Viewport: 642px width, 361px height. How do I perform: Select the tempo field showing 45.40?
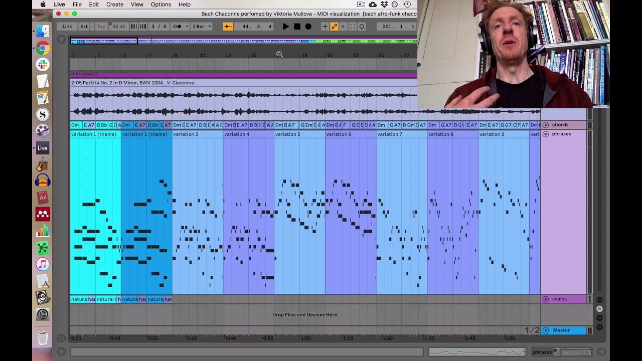[119, 27]
